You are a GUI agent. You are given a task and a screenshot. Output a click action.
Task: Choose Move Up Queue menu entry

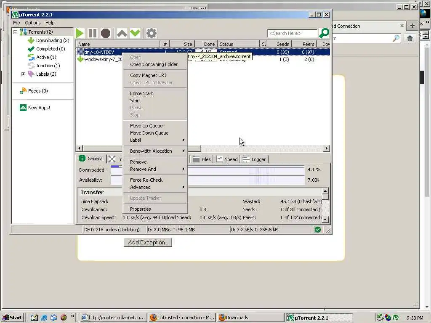point(155,126)
